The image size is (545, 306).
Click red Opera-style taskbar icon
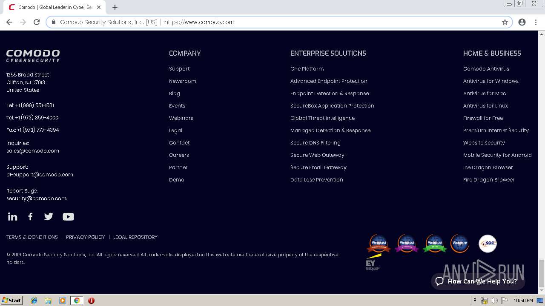[91, 300]
